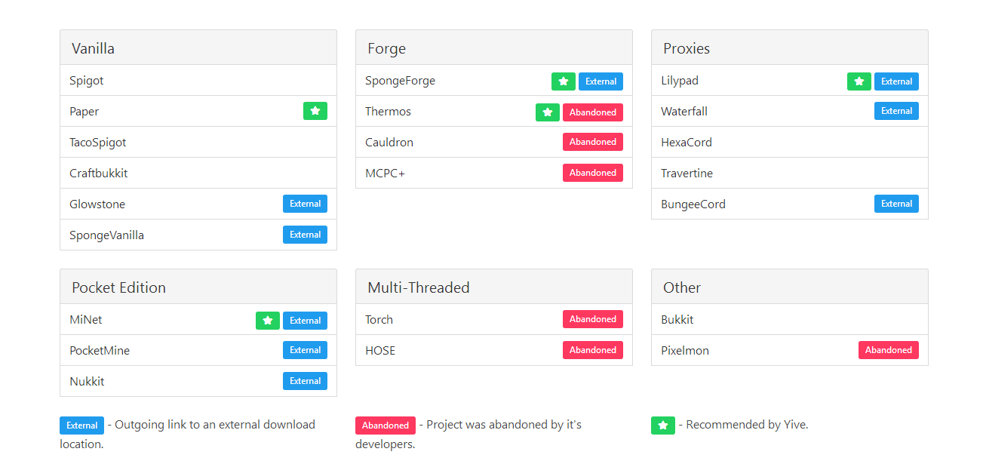Click the recommended star on MiNet row
The height and width of the screenshot is (467, 983).
click(267, 321)
